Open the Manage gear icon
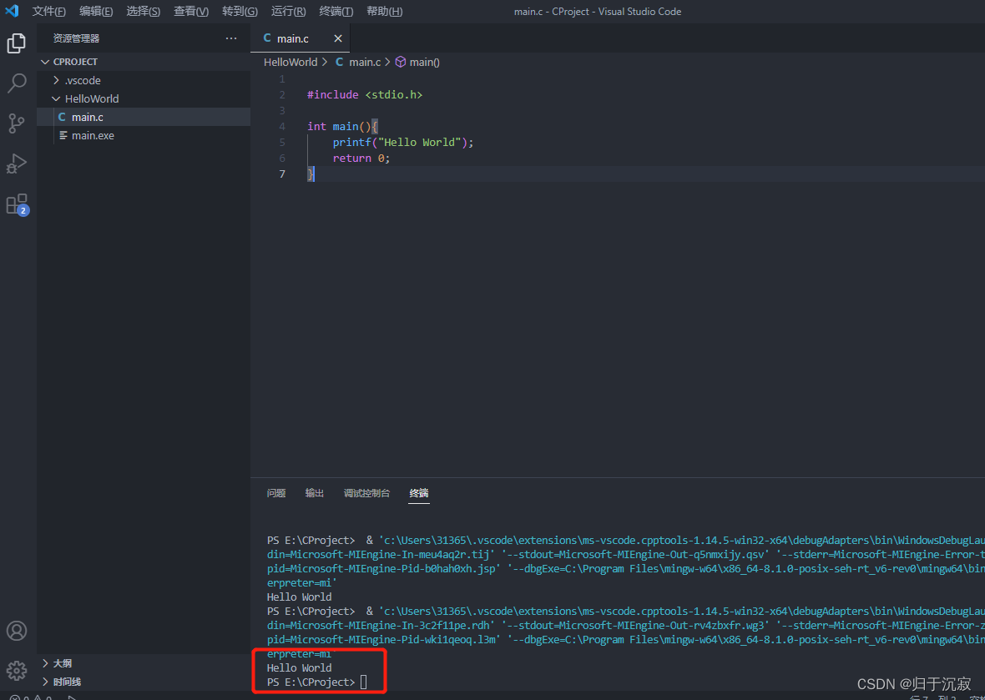Screen dimensions: 985x700 tap(17, 671)
